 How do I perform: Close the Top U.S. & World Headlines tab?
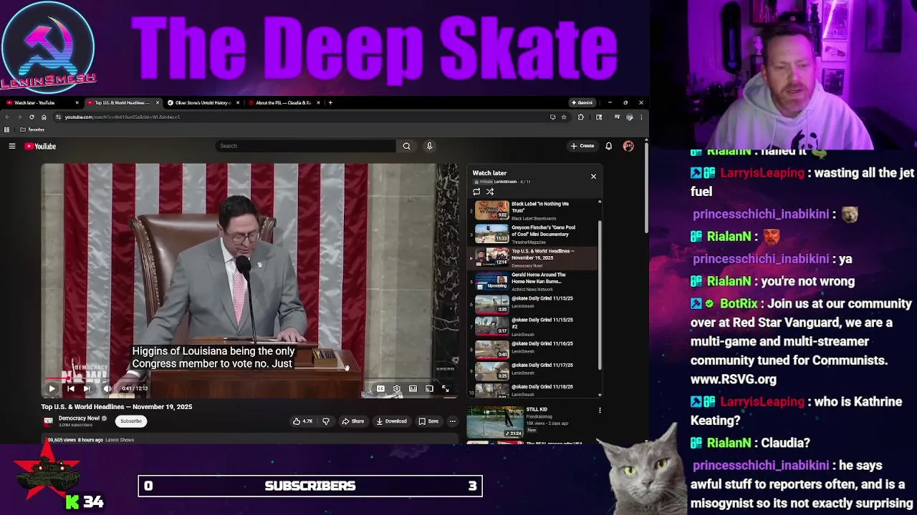(x=158, y=103)
